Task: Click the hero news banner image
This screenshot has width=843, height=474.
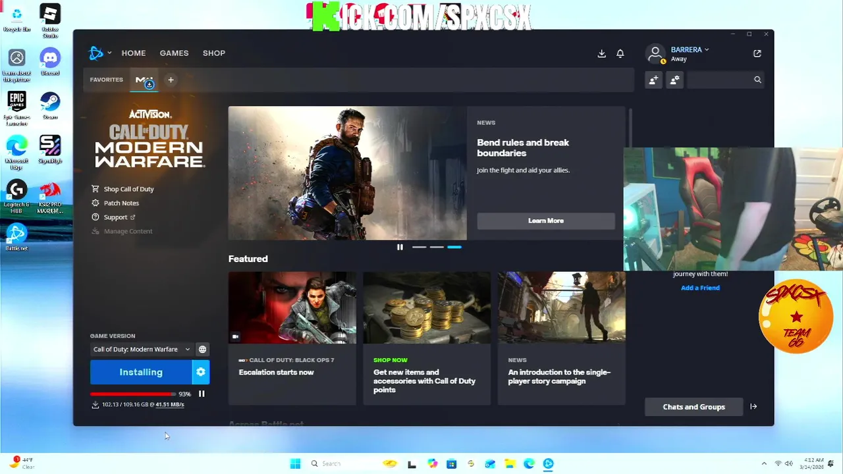Action: pos(347,173)
